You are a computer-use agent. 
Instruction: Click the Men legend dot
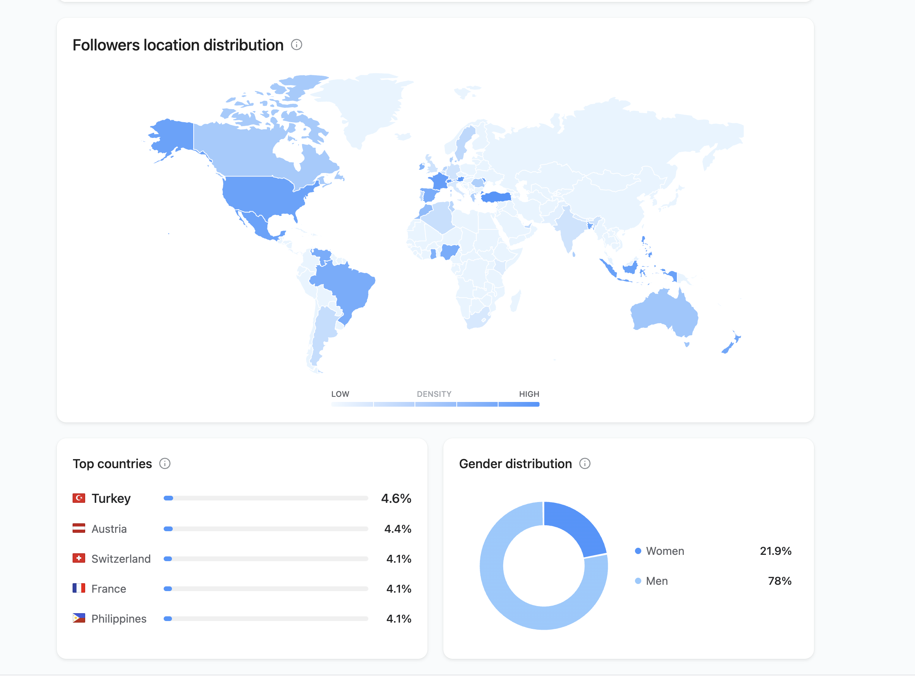tap(638, 581)
